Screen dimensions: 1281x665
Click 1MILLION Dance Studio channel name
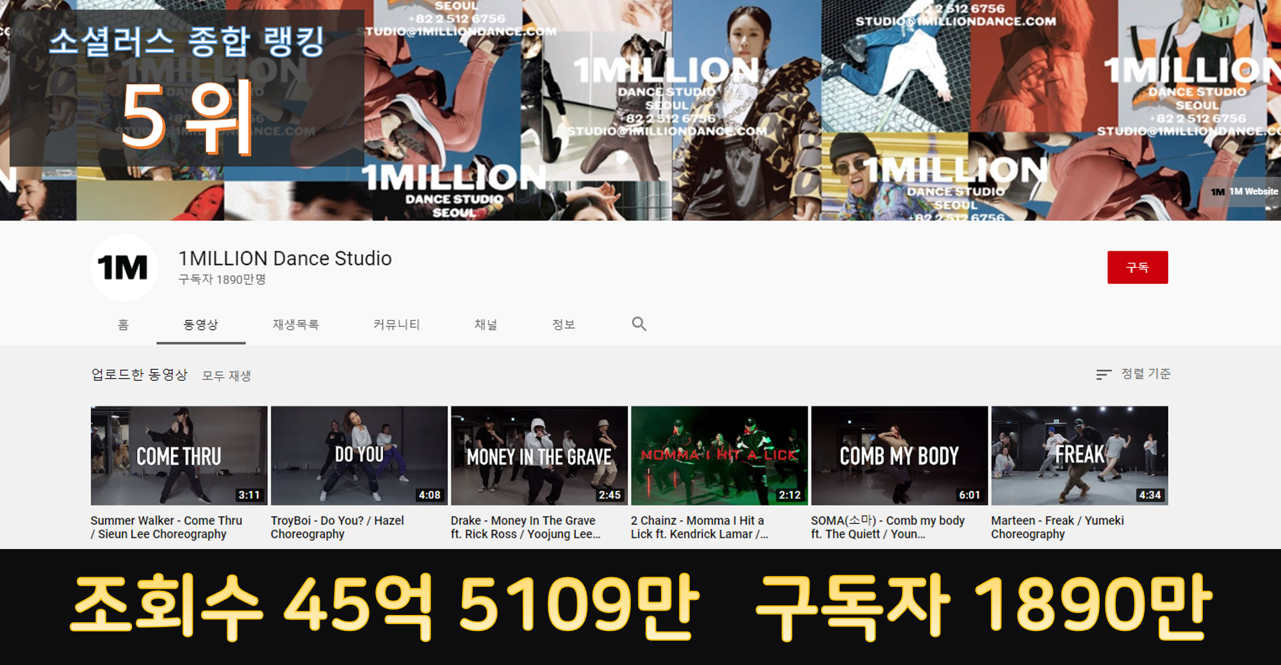coord(285,258)
